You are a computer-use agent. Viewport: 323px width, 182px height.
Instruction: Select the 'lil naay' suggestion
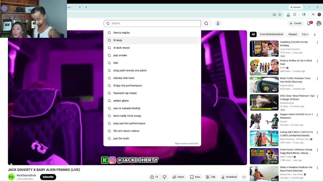(152, 40)
